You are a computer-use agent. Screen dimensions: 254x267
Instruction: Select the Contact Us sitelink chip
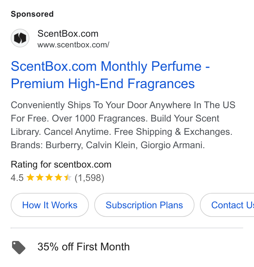tap(227, 205)
